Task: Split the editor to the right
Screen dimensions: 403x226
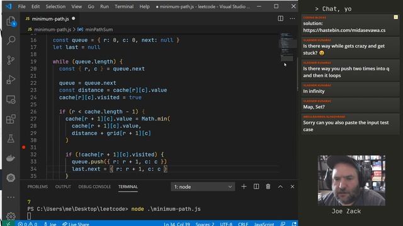Action: (x=280, y=18)
